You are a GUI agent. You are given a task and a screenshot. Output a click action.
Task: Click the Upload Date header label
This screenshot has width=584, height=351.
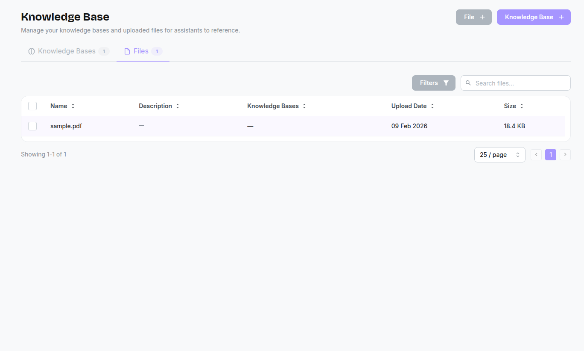[409, 106]
